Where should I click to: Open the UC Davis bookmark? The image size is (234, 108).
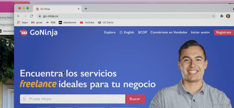point(106,22)
